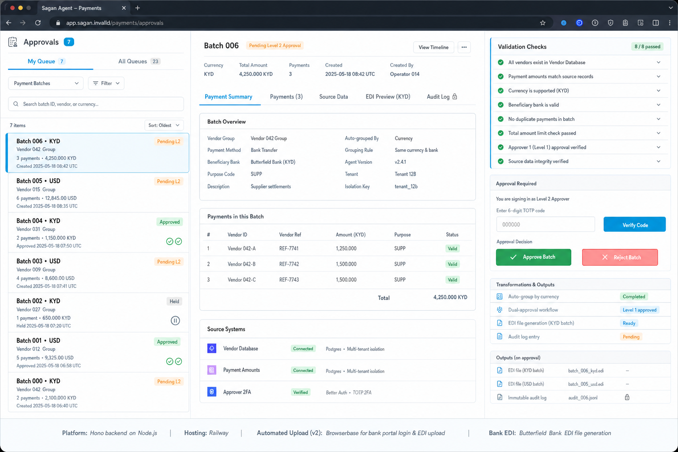This screenshot has height=452, width=678.
Task: Switch to the All Queues tab
Action: tap(139, 61)
